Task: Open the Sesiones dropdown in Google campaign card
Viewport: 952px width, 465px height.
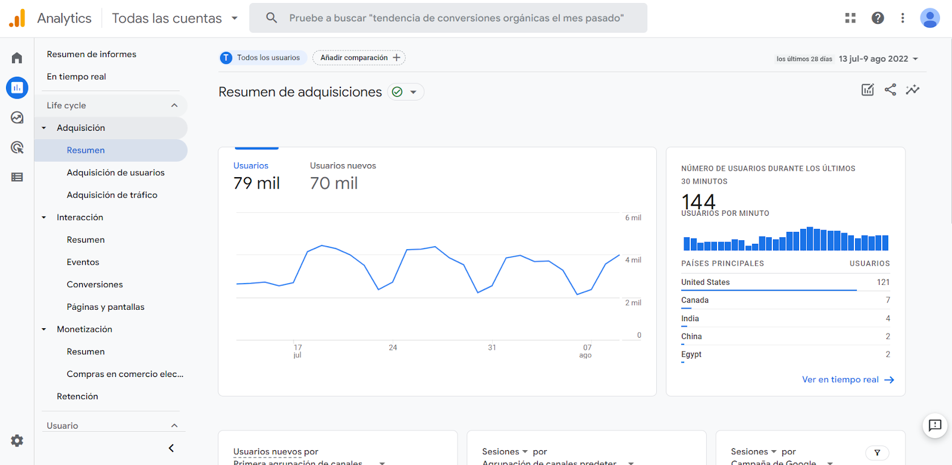Action: tap(754, 452)
